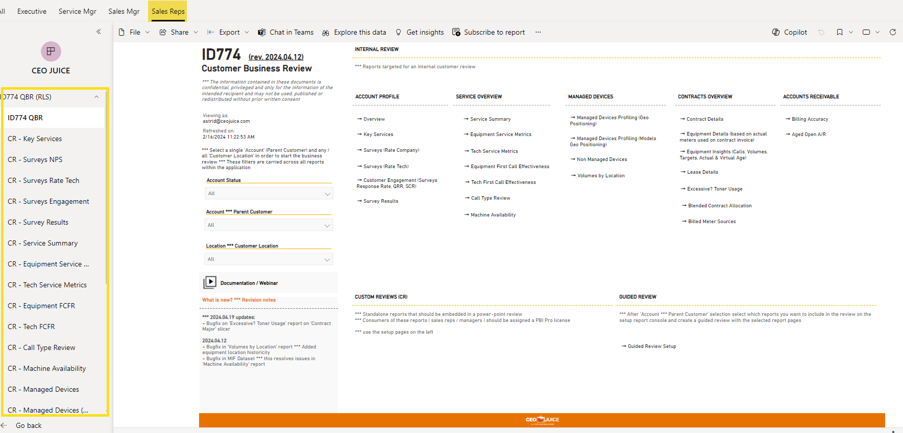Open the Aged Open A/R link
Image resolution: width=903 pixels, height=433 pixels.
[805, 134]
